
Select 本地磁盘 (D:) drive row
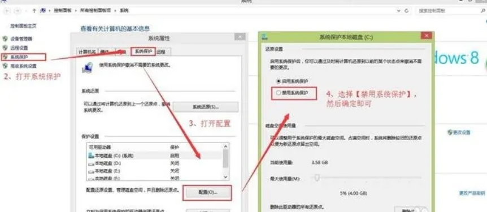coord(154,163)
